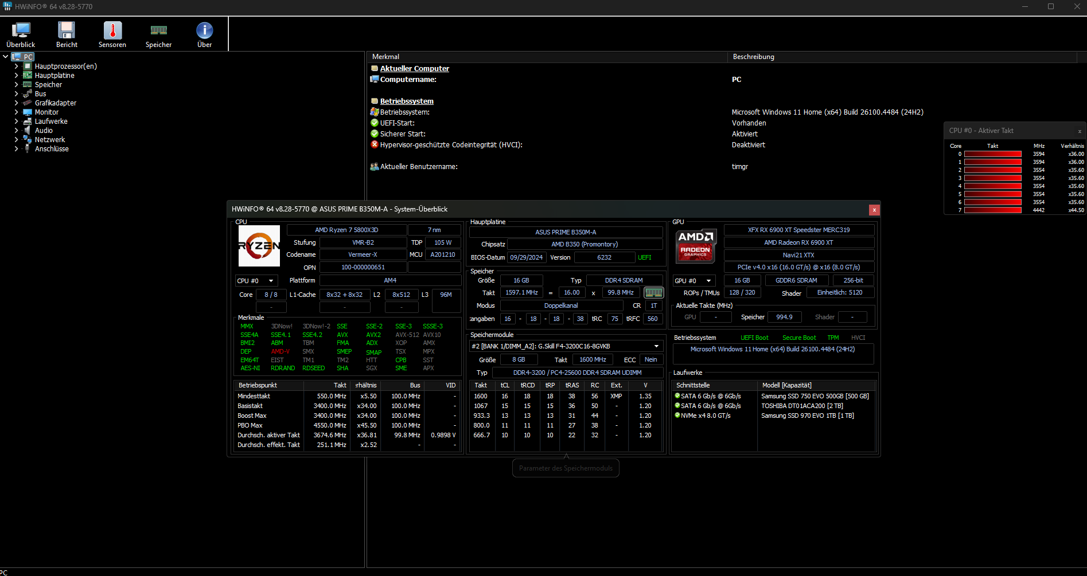1087x576 pixels.
Task: Click the TOSHIBA DT01ACA200 drive entry
Action: (x=802, y=406)
